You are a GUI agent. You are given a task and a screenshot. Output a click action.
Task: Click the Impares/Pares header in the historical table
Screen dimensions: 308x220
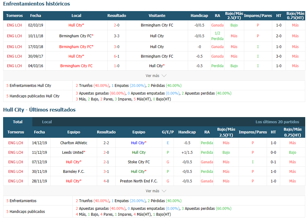pos(258,15)
